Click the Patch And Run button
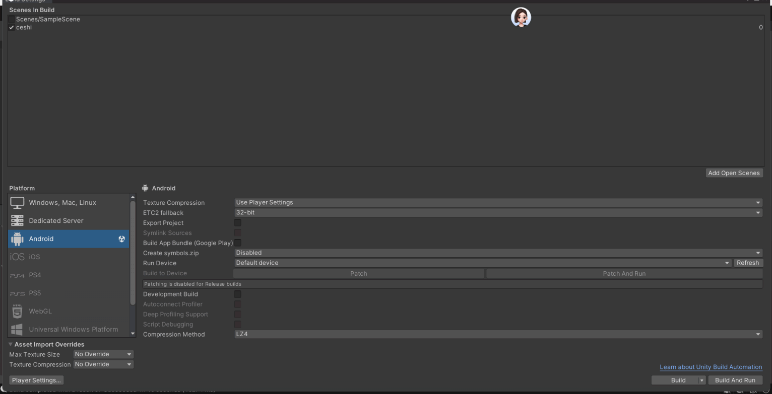The height and width of the screenshot is (394, 772). (x=624, y=274)
